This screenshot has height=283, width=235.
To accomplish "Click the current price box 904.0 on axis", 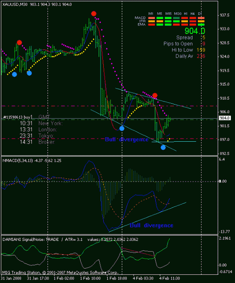I will [x=225, y=118].
